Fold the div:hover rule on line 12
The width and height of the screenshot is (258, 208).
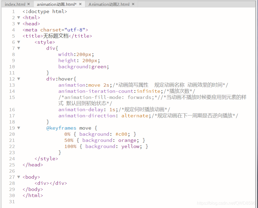click(19, 79)
